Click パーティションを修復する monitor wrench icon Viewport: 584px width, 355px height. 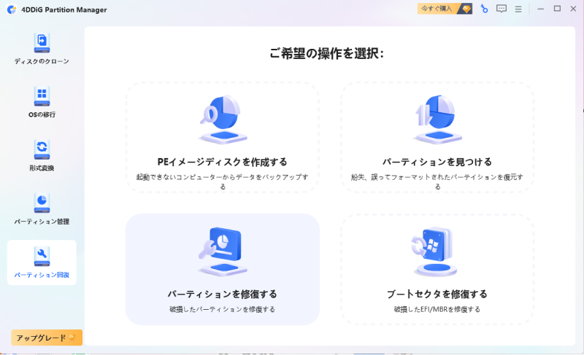pyautogui.click(x=223, y=251)
